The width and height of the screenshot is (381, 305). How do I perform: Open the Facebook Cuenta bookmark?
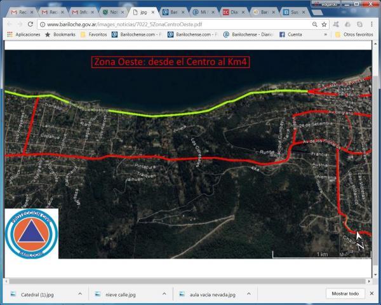point(291,34)
